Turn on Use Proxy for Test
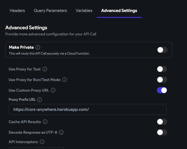 [x=162, y=69]
